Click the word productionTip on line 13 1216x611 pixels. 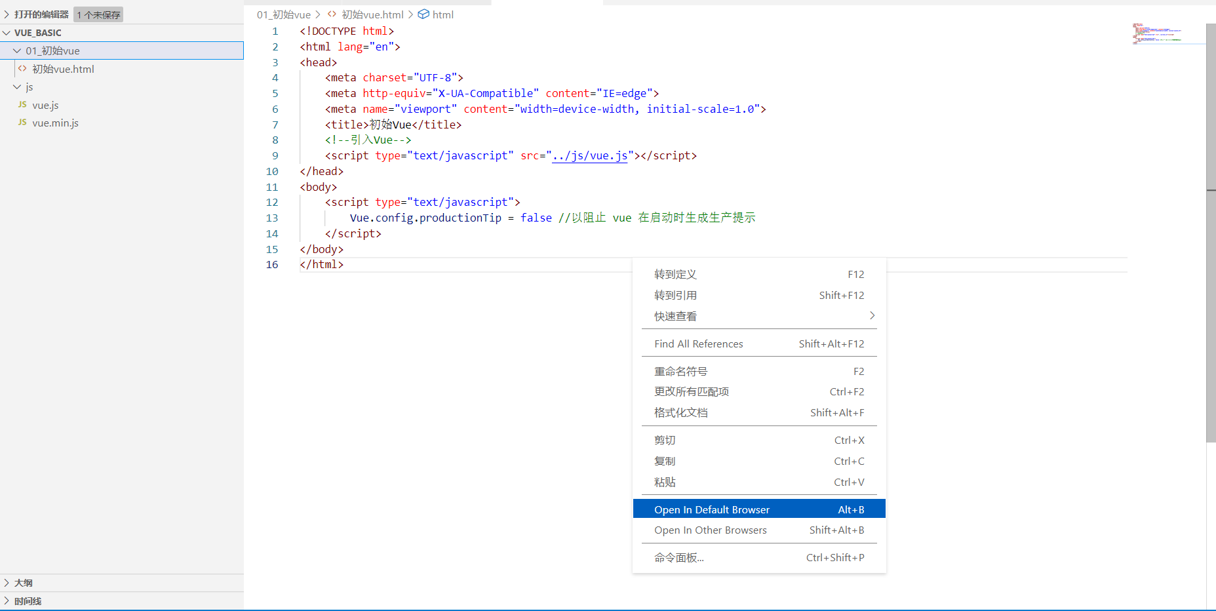point(460,218)
